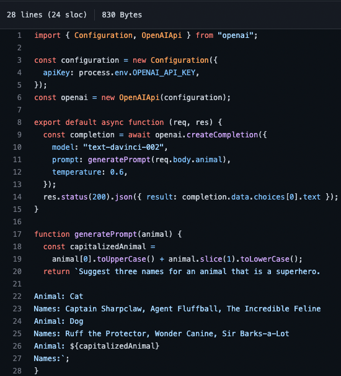Select line number 17 in the gutter
Image resolution: width=341 pixels, height=376 pixels.
[17, 234]
